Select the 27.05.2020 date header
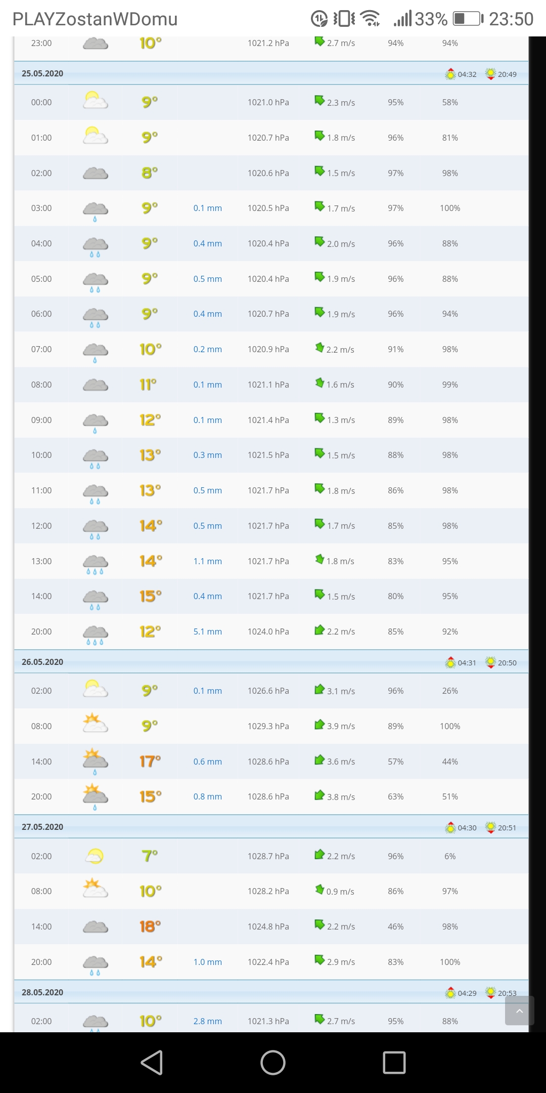Image resolution: width=546 pixels, height=1093 pixels. [42, 827]
